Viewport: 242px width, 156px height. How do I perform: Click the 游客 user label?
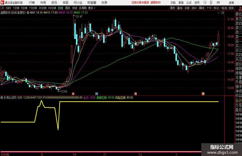pyautogui.click(x=231, y=3)
